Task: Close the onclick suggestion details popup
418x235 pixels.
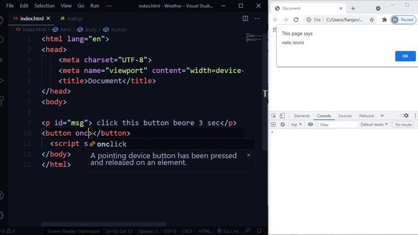Action: (248, 155)
